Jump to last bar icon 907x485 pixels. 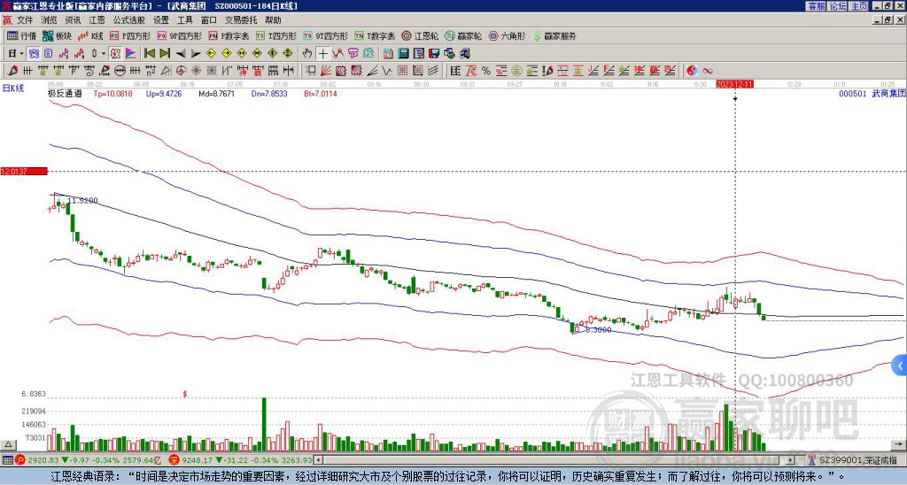point(165,53)
